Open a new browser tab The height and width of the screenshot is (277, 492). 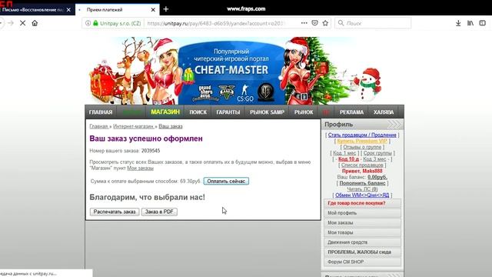pos(166,9)
